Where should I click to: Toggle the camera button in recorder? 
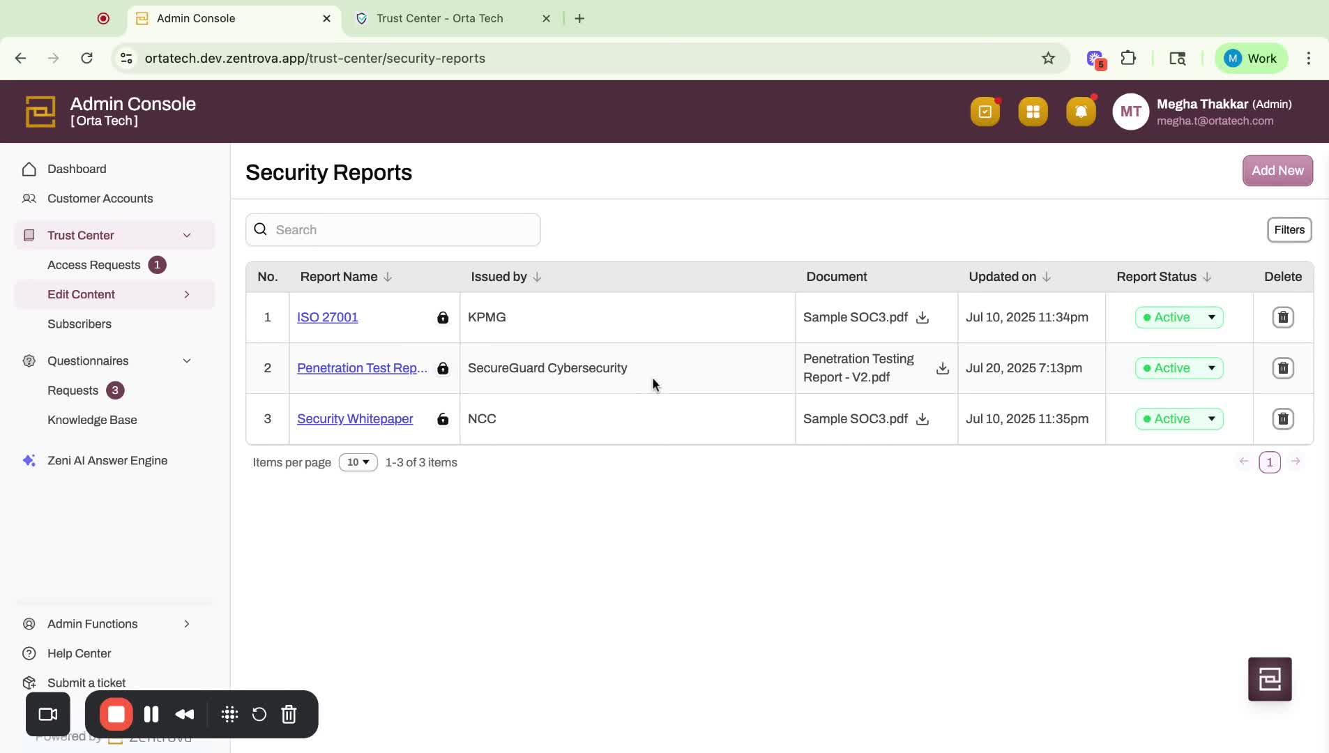click(x=48, y=715)
